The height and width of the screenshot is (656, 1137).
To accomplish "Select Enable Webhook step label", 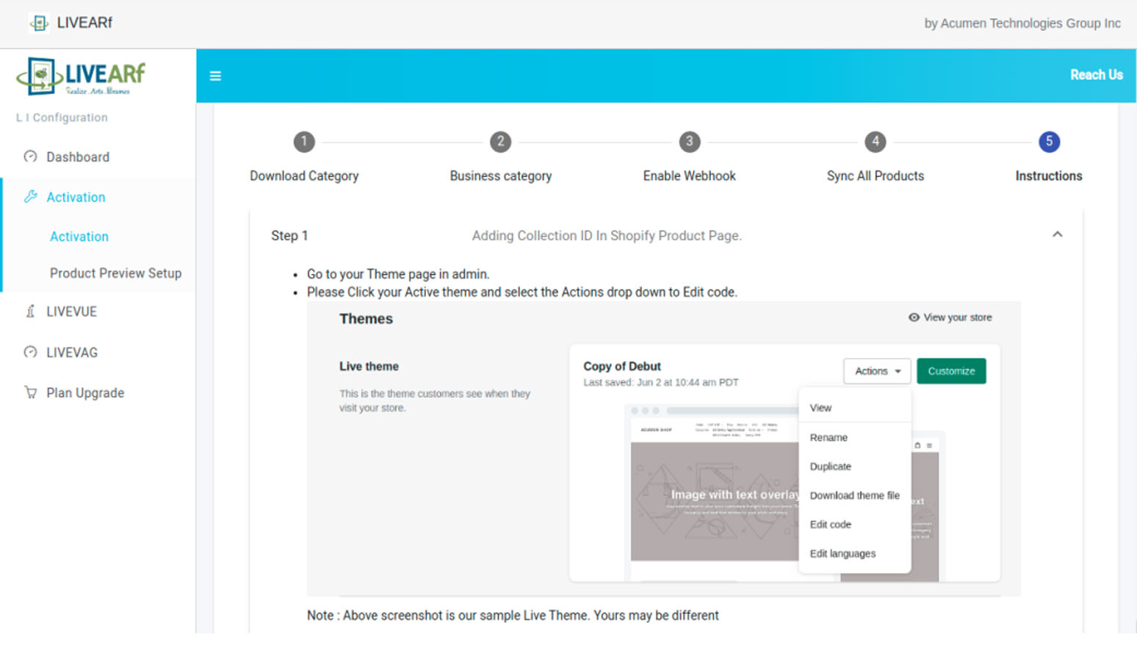I will (x=689, y=176).
